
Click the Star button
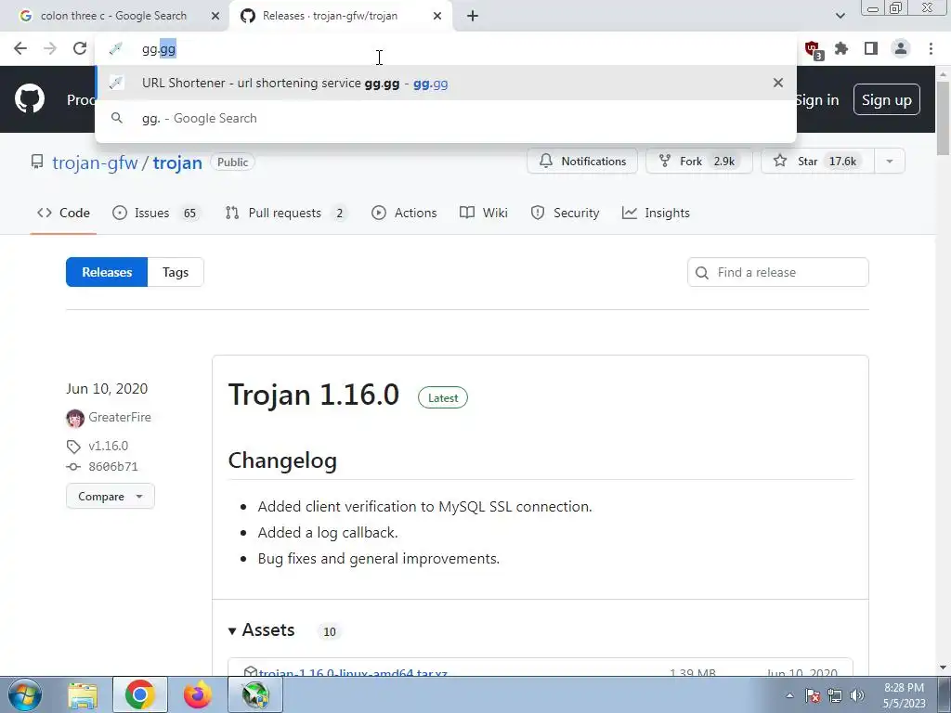tap(817, 162)
